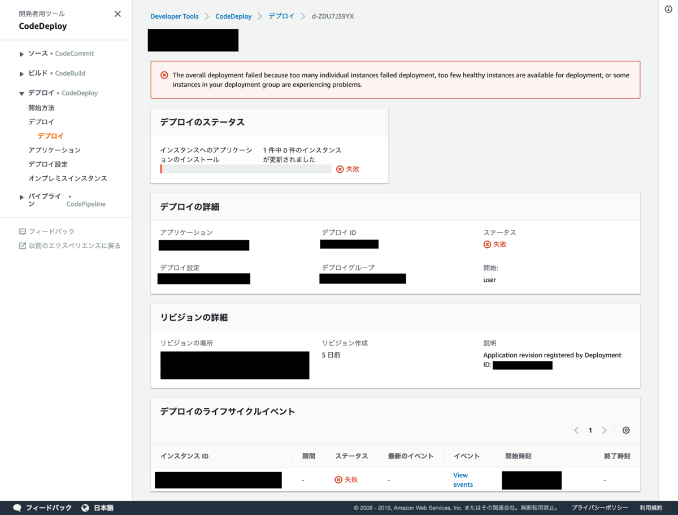Click the 5 日前 revision created value
The width and height of the screenshot is (678, 515).
coord(331,355)
